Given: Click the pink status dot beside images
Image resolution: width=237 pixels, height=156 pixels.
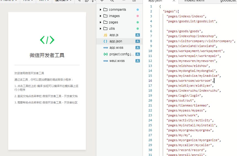Looking at the screenshot, I should click(x=138, y=16).
